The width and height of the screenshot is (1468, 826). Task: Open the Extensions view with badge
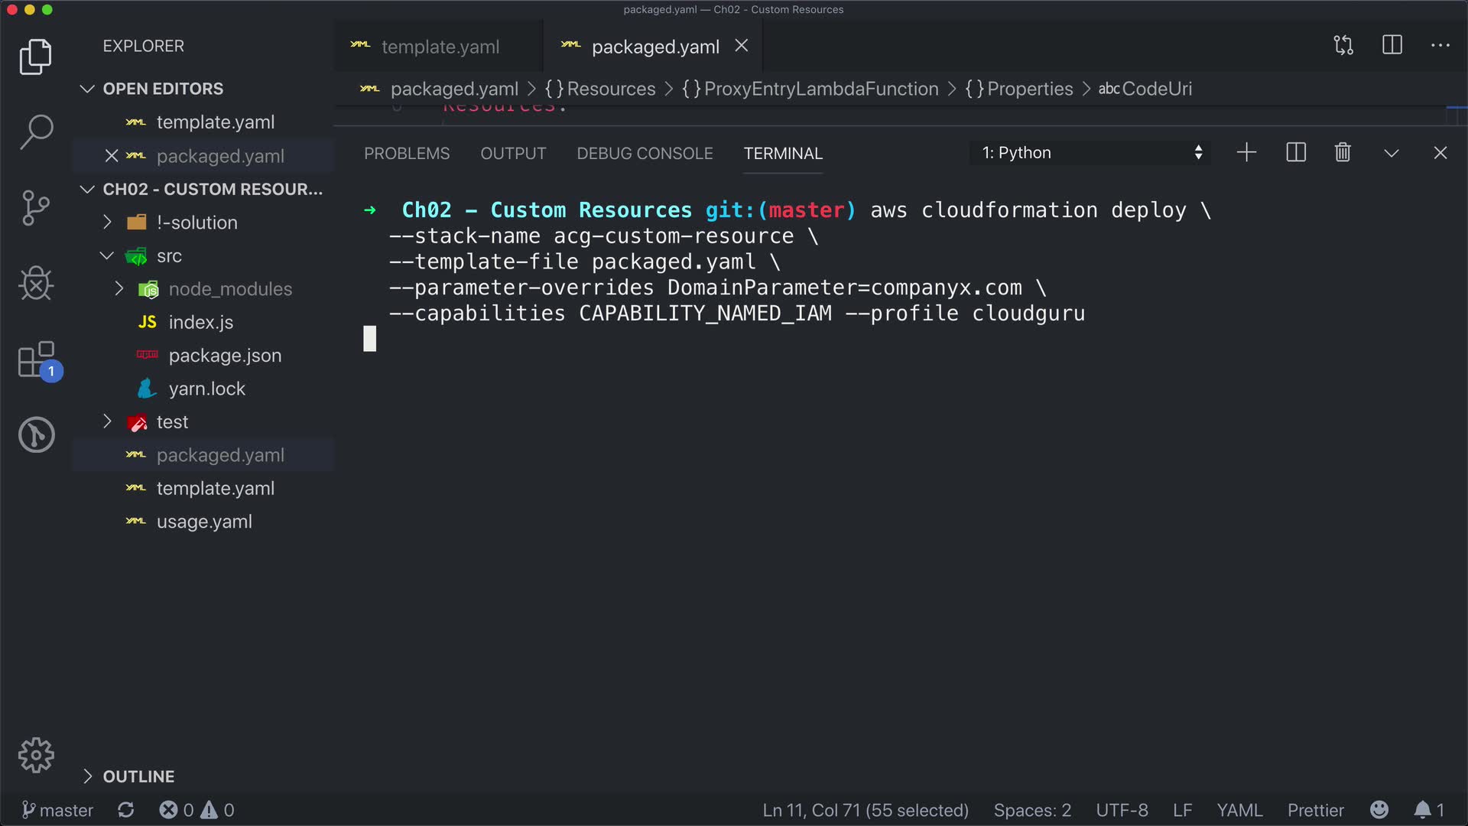point(36,359)
